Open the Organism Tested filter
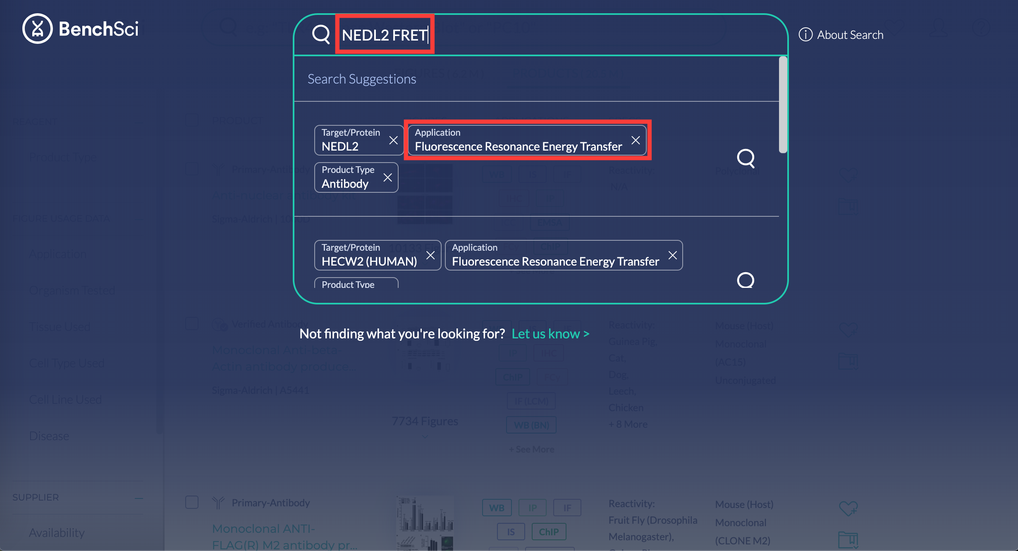 tap(72, 290)
